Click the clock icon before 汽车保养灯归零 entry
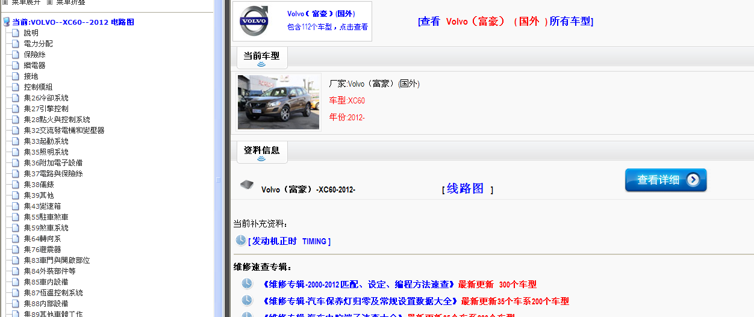The image size is (754, 317). (247, 301)
